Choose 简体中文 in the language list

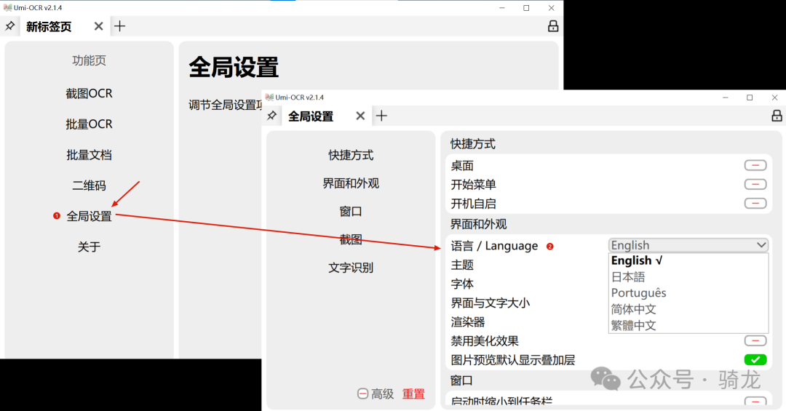688,309
